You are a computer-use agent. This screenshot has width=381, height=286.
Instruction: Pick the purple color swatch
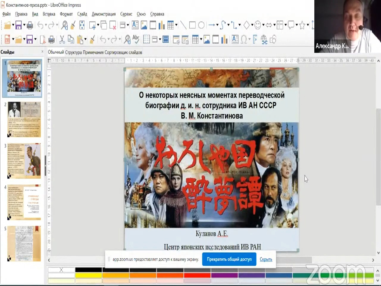point(224,276)
